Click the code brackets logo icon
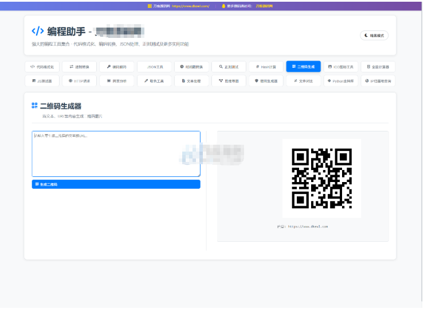Viewport: 424px width, 321px height. (x=38, y=31)
